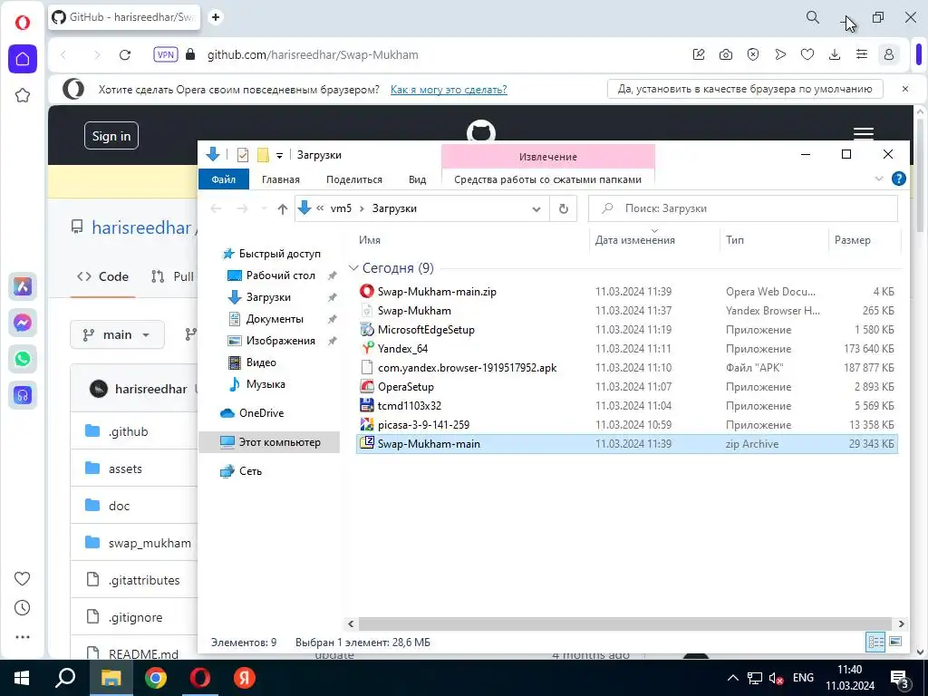Viewport: 928px width, 696px height.
Task: Click the properties checkmark icon in title bar
Action: (x=243, y=155)
